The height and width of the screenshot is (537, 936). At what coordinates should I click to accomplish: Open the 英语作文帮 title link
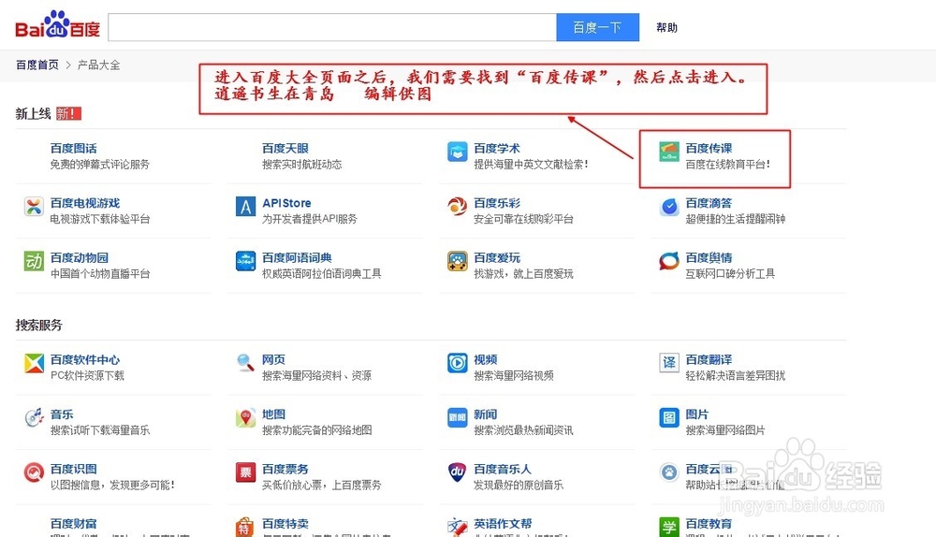(x=503, y=523)
